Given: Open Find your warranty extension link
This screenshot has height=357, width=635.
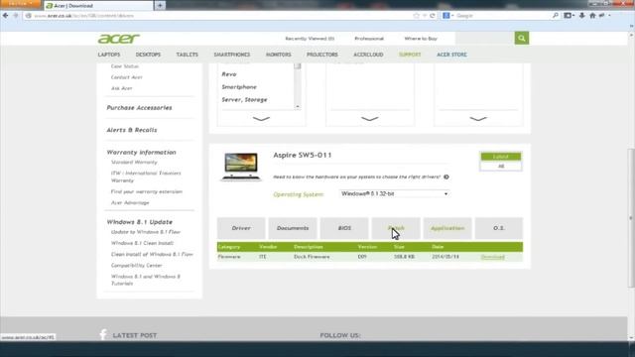Looking at the screenshot, I should pyautogui.click(x=147, y=191).
